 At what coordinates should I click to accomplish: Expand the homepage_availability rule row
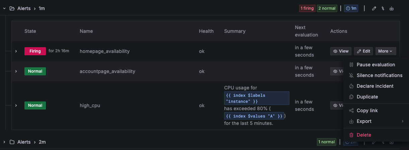coord(16,51)
